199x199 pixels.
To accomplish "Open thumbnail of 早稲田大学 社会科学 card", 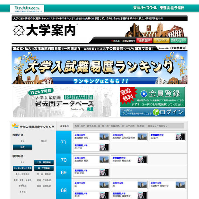I will point(180,185).
